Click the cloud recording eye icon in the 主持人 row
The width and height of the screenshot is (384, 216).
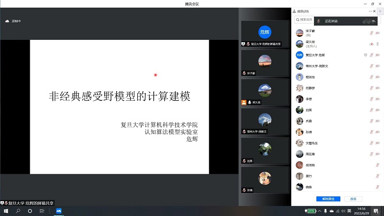tap(372, 44)
